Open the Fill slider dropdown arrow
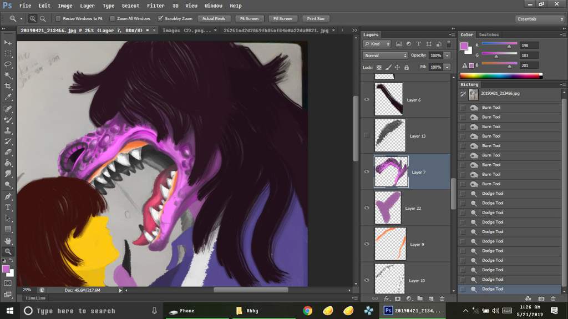The width and height of the screenshot is (568, 319). click(448, 67)
